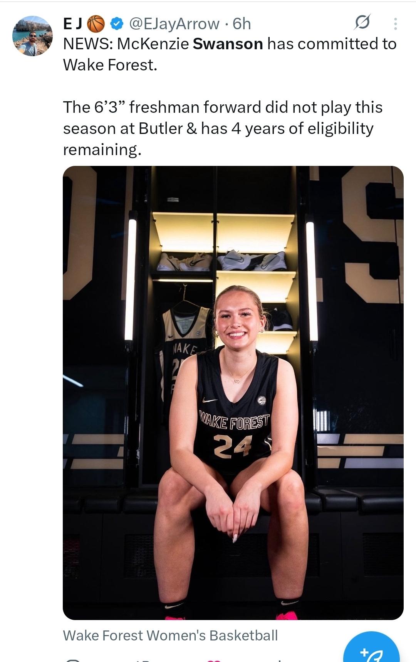416x662 pixels.
Task: Open Grok from the tweet header icon
Action: (362, 23)
